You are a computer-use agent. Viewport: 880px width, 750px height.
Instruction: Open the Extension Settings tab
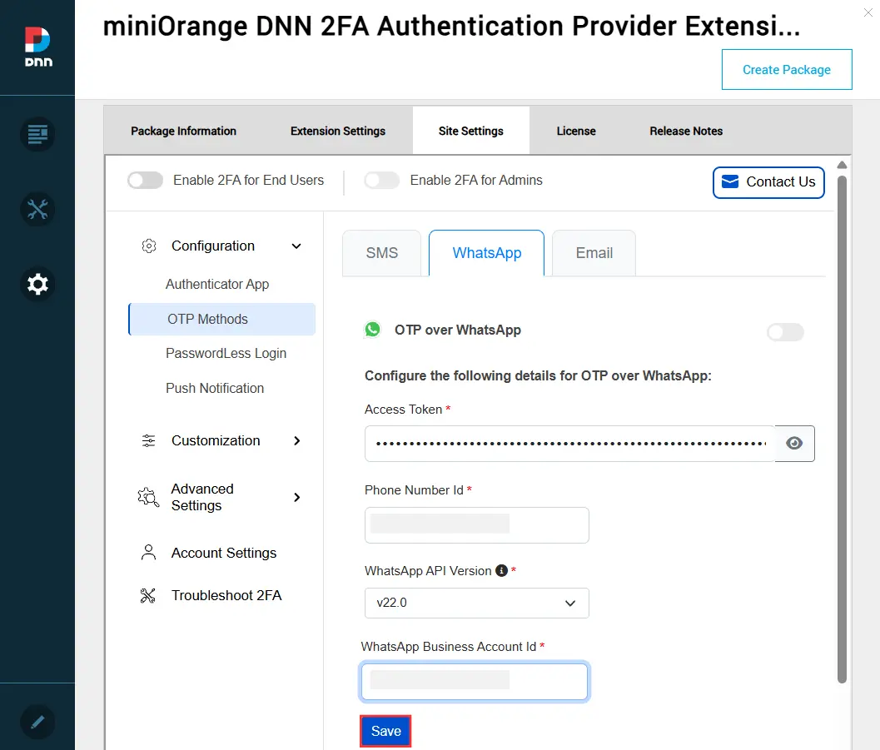[x=338, y=131]
